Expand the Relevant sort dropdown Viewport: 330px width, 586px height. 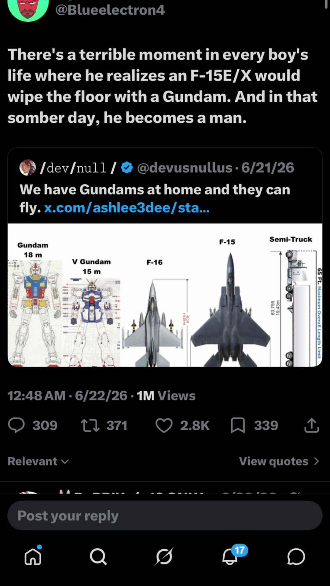pyautogui.click(x=38, y=461)
